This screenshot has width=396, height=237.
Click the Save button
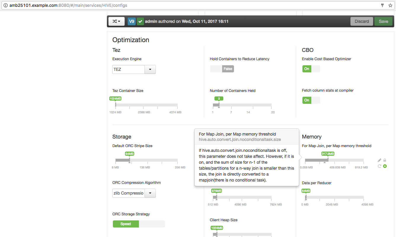(383, 21)
